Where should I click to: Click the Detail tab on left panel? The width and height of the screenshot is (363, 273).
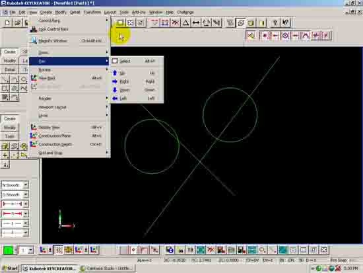pos(10,69)
